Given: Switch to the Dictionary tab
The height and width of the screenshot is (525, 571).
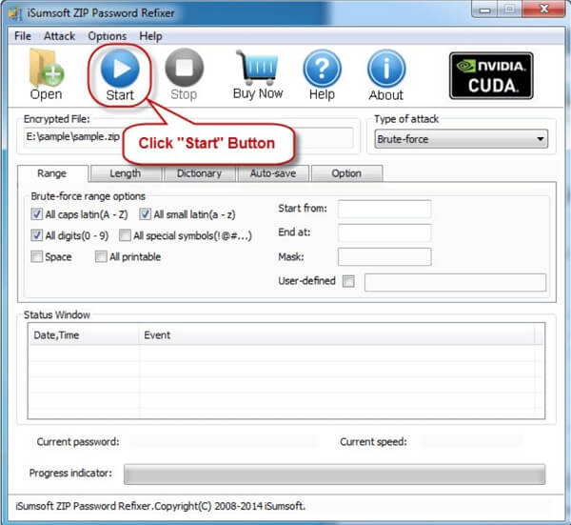Looking at the screenshot, I should (200, 173).
